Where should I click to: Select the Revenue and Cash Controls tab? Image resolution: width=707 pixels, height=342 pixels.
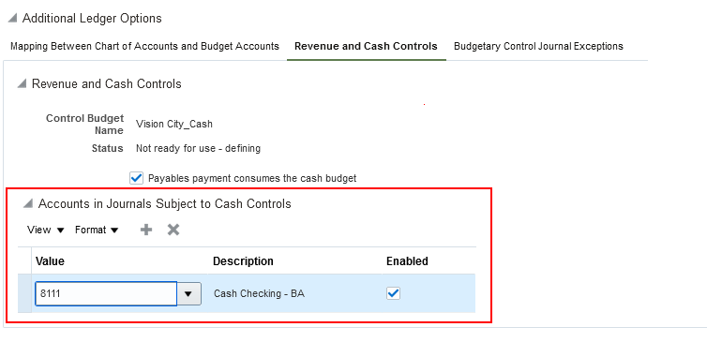click(366, 46)
